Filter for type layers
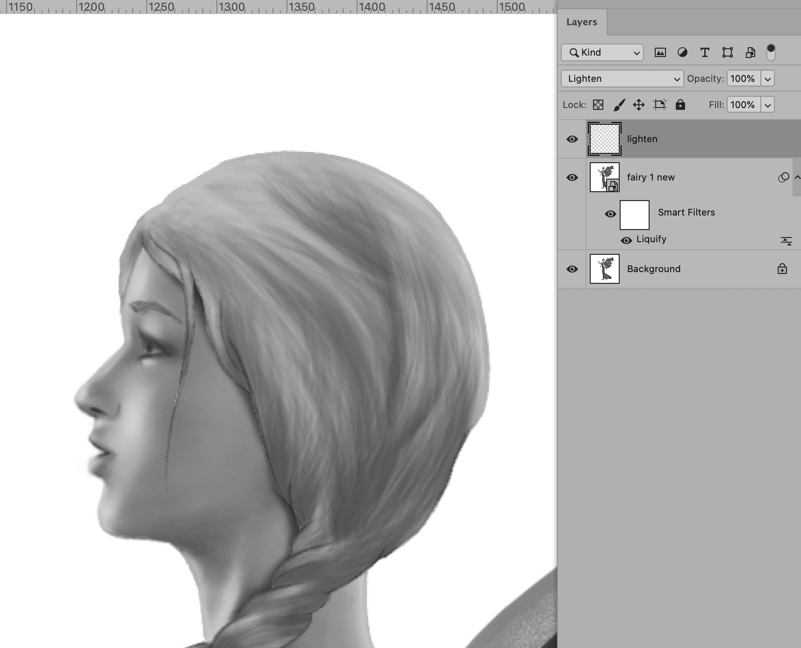Viewport: 801px width, 648px height. point(705,52)
